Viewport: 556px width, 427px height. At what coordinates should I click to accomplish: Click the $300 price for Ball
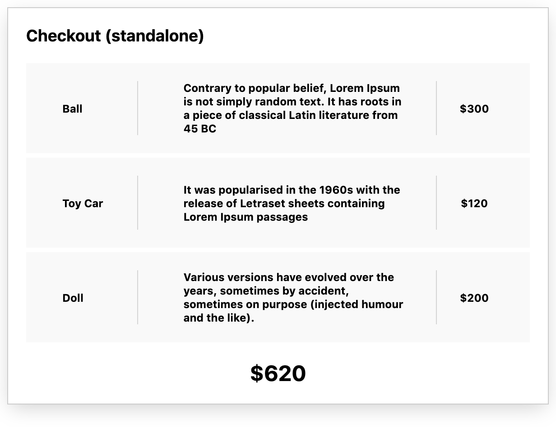[x=474, y=109]
